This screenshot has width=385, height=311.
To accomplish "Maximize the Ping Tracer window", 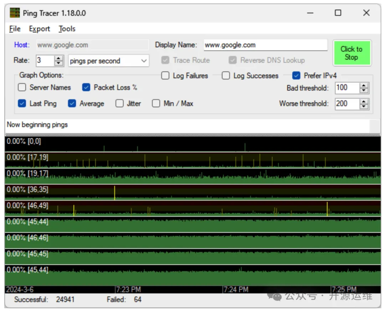I will pyautogui.click(x=338, y=13).
